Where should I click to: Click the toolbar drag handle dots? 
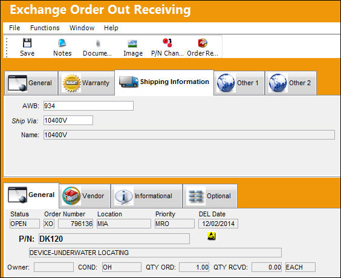click(x=7, y=47)
